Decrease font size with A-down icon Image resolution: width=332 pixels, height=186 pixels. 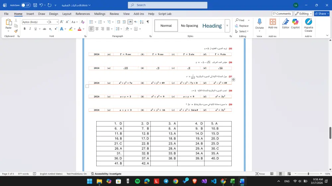coord(67,22)
